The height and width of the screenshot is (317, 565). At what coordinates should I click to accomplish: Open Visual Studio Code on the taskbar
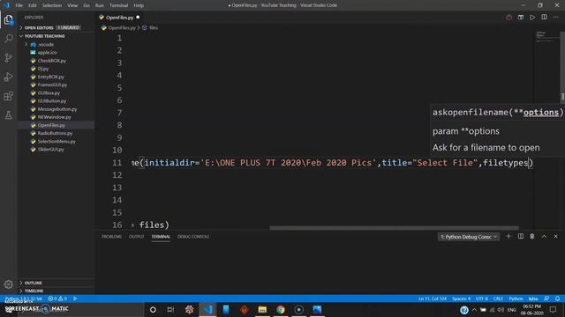[x=208, y=309]
